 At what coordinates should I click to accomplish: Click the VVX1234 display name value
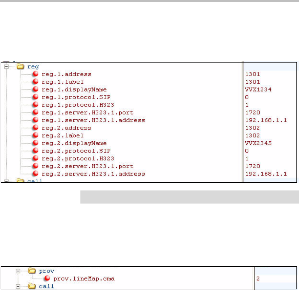pos(258,90)
